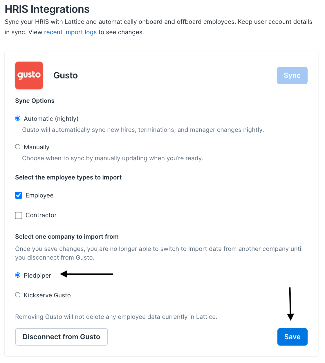Click the 'Removing Gusto will not delete' note

coord(116,317)
